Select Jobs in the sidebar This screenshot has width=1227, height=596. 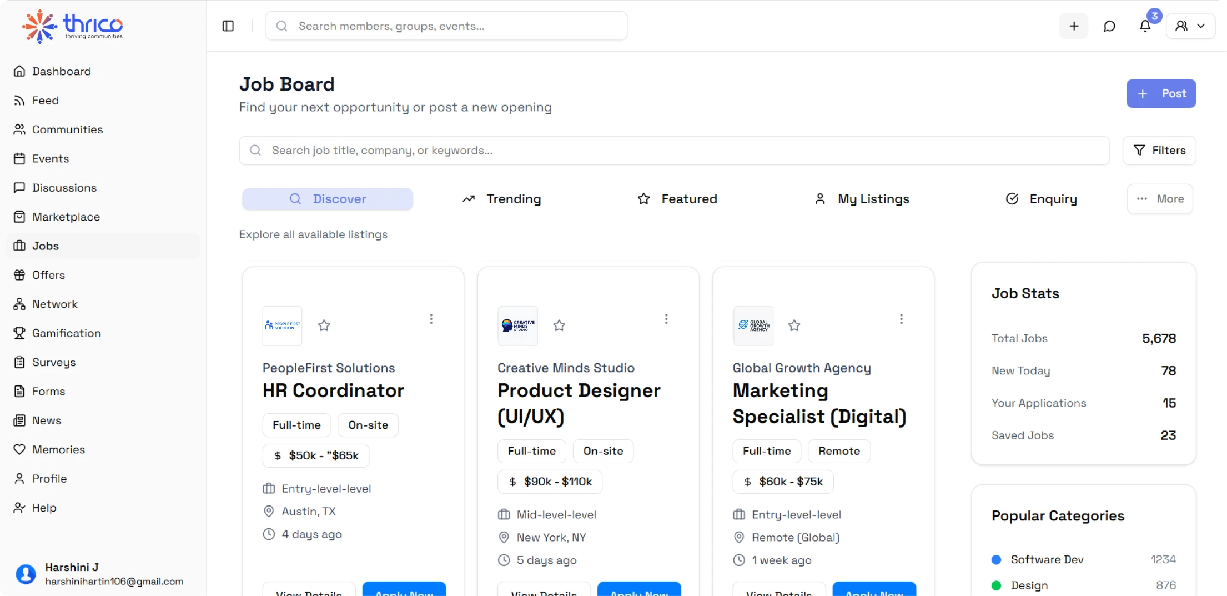tap(103, 246)
